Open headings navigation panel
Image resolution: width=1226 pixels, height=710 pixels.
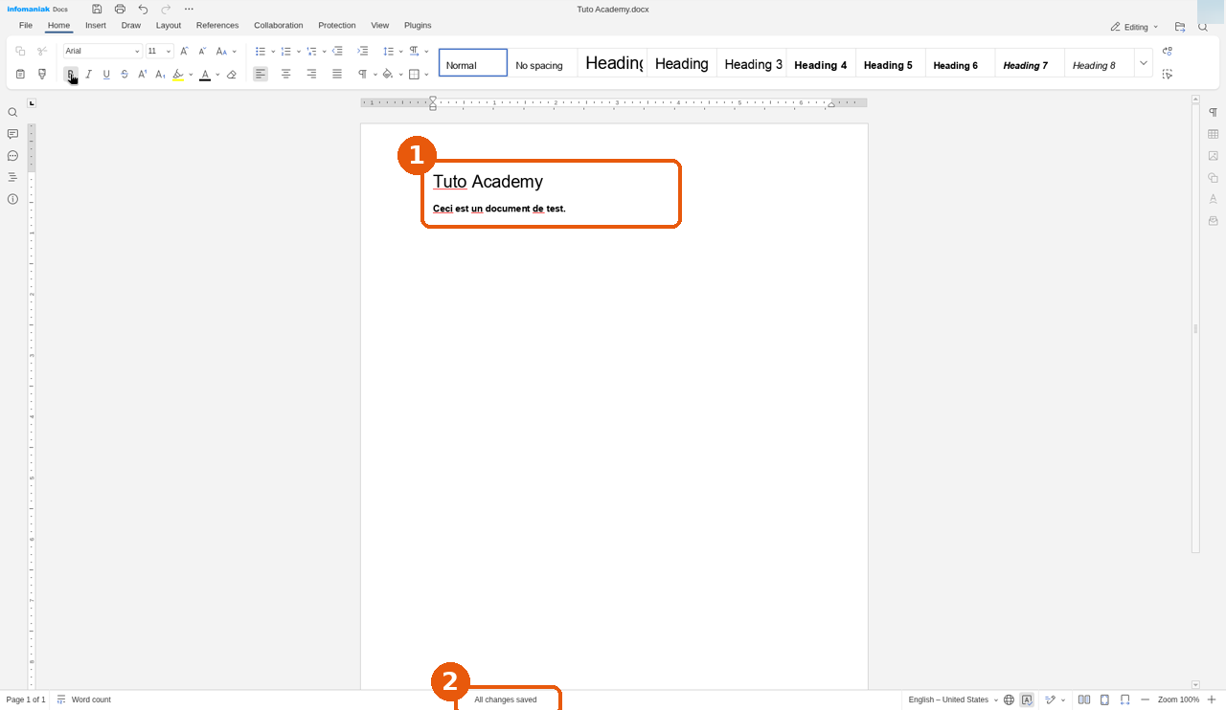tap(12, 177)
